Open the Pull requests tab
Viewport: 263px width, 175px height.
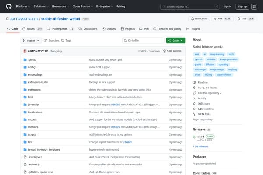point(60,29)
